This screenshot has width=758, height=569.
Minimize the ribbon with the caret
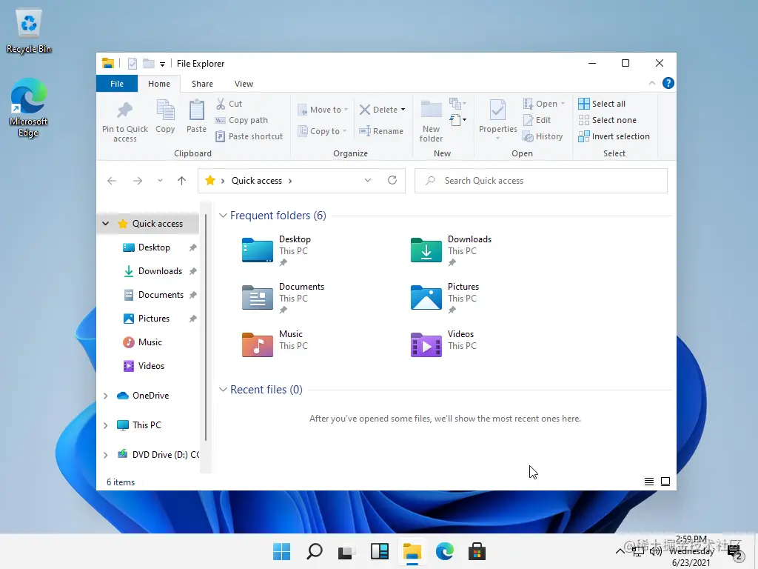point(652,83)
